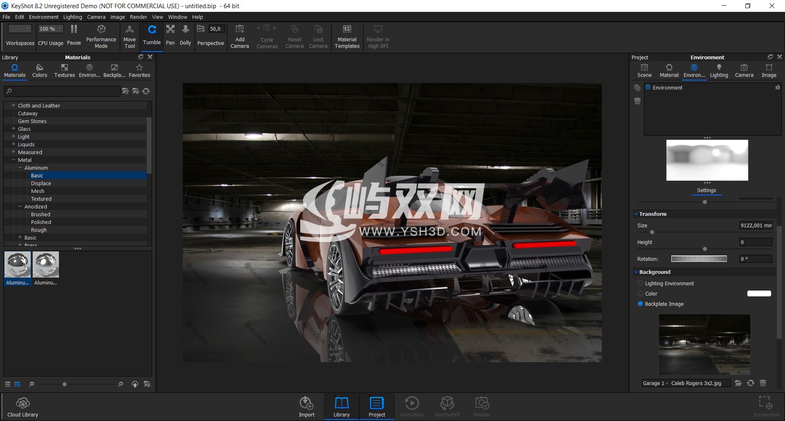Open the Scene tab in Project panel
Viewport: 785px width, 421px height.
(x=644, y=70)
